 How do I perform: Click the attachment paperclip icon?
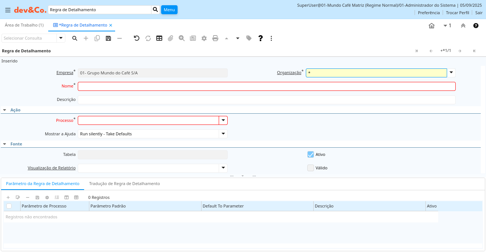[x=170, y=38]
